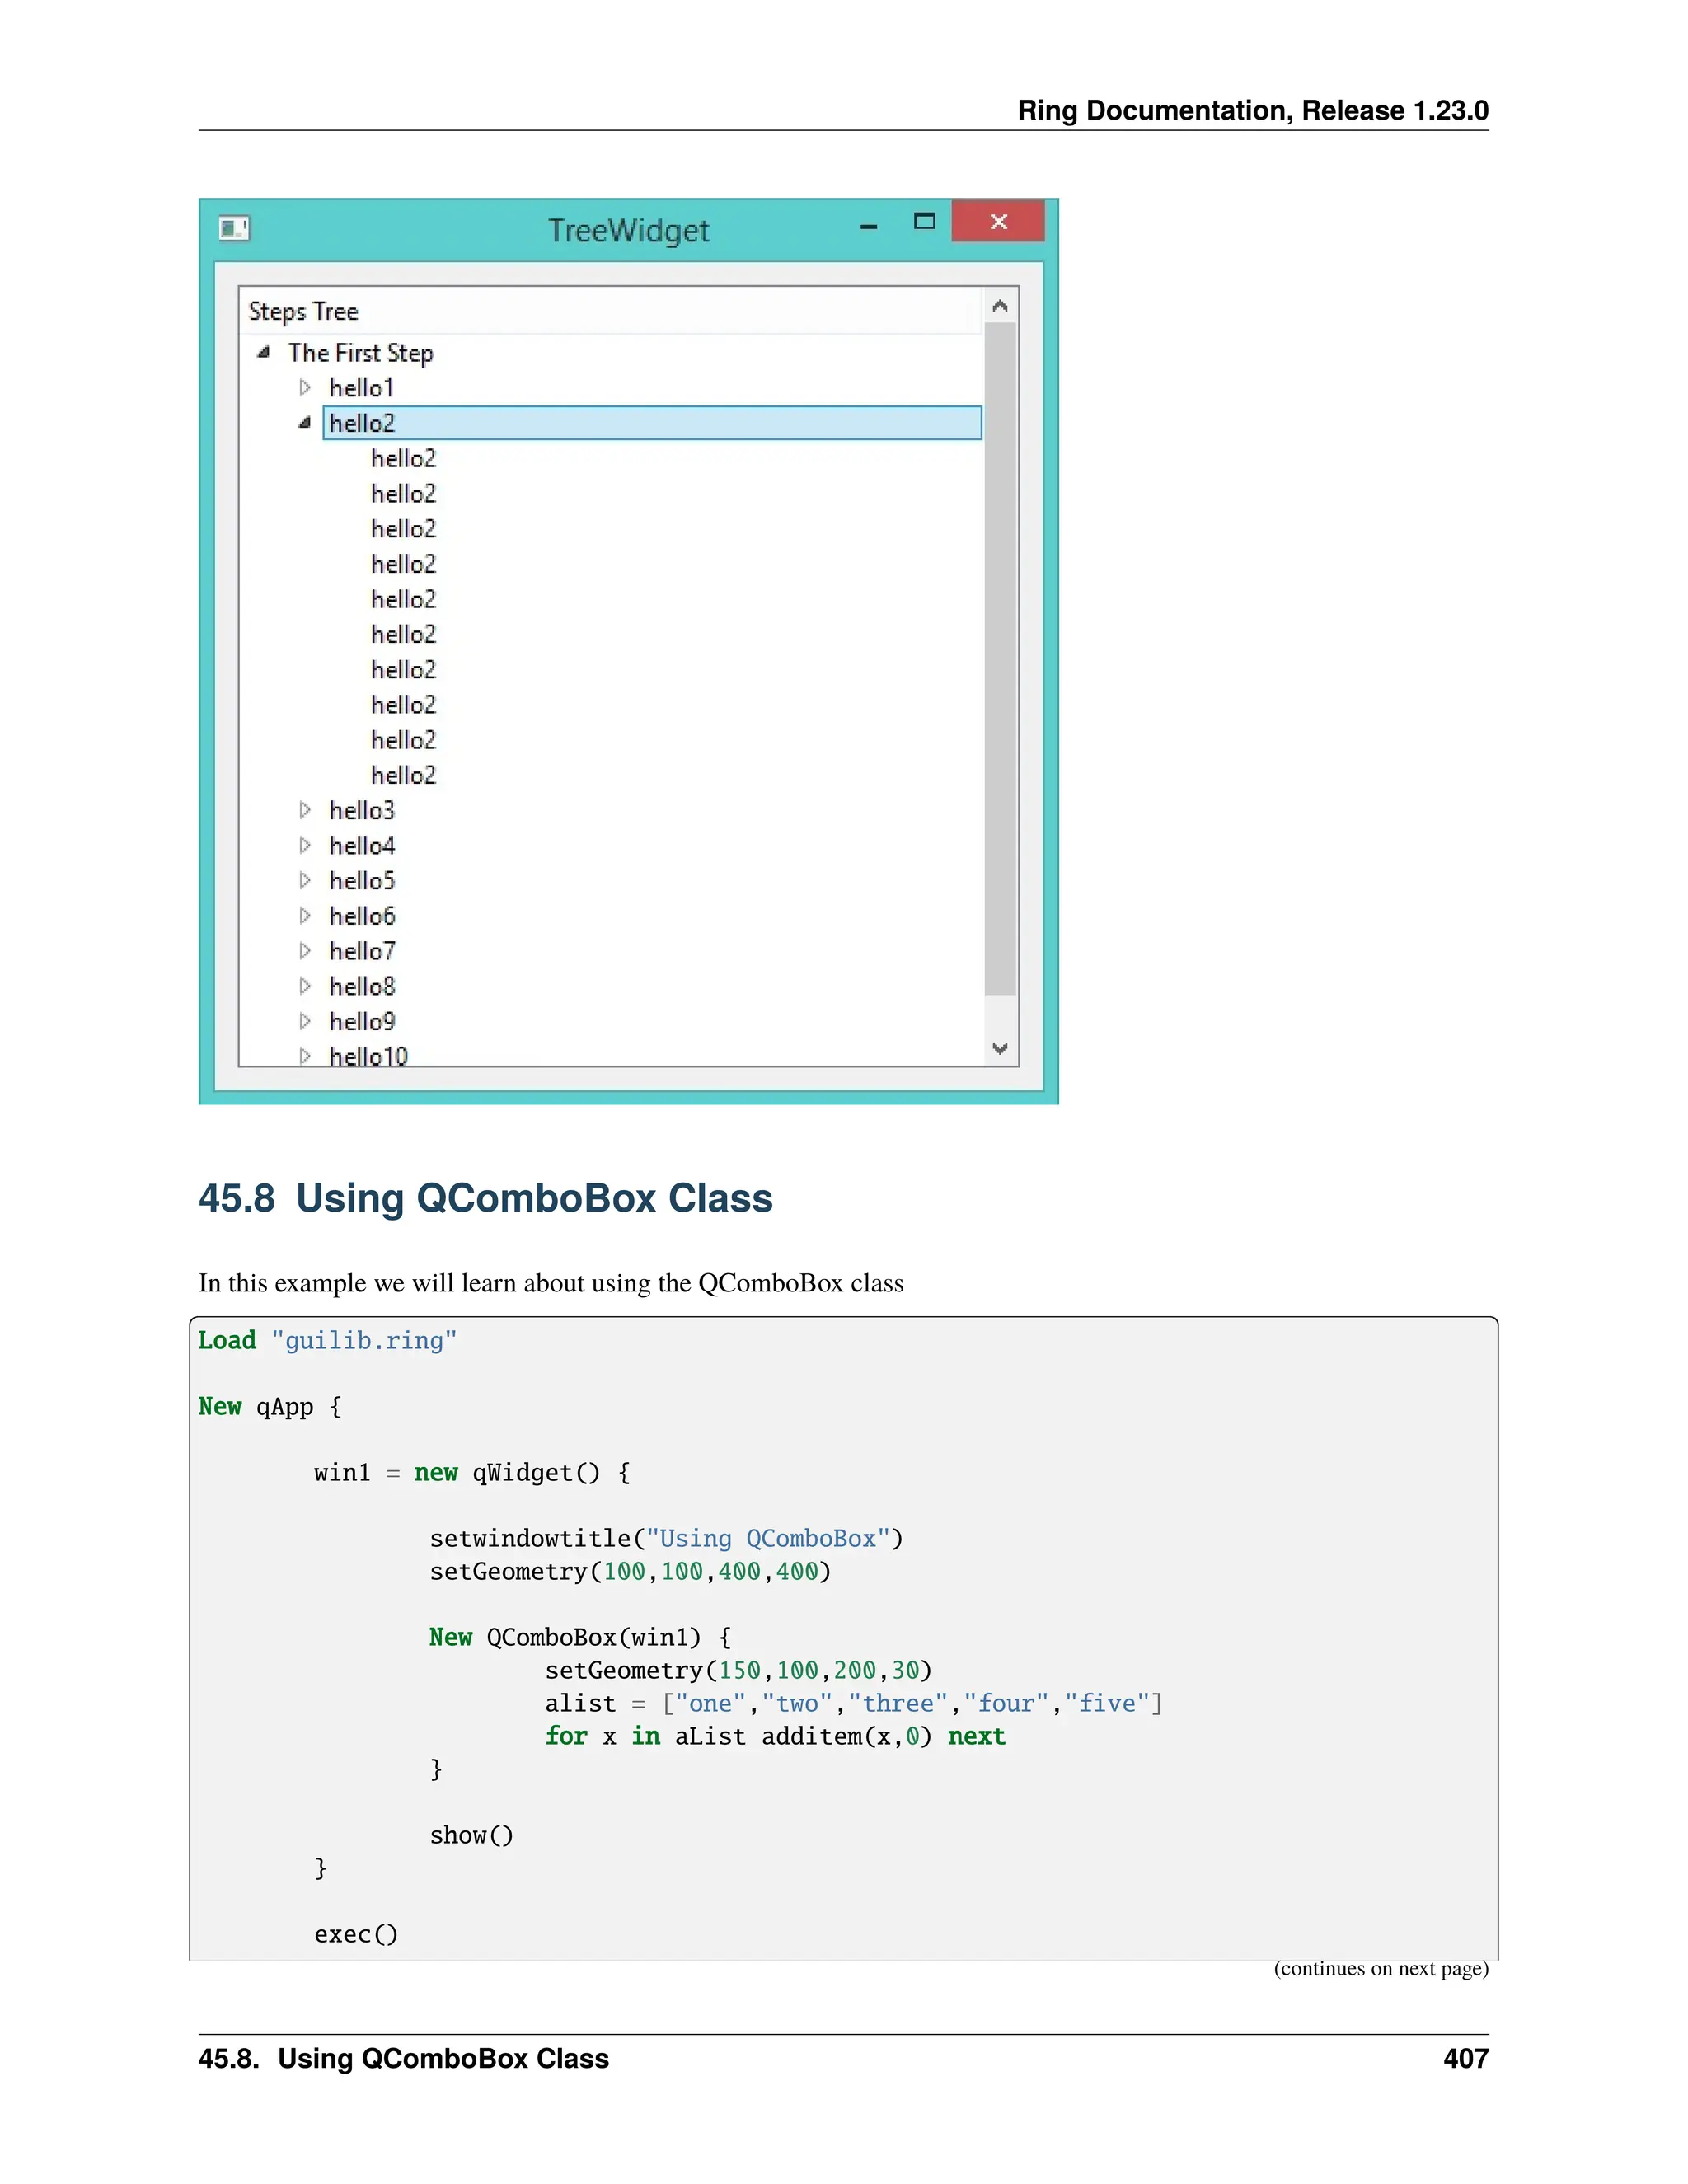Select The First Step tree item
1688x2184 pixels.
tap(361, 353)
